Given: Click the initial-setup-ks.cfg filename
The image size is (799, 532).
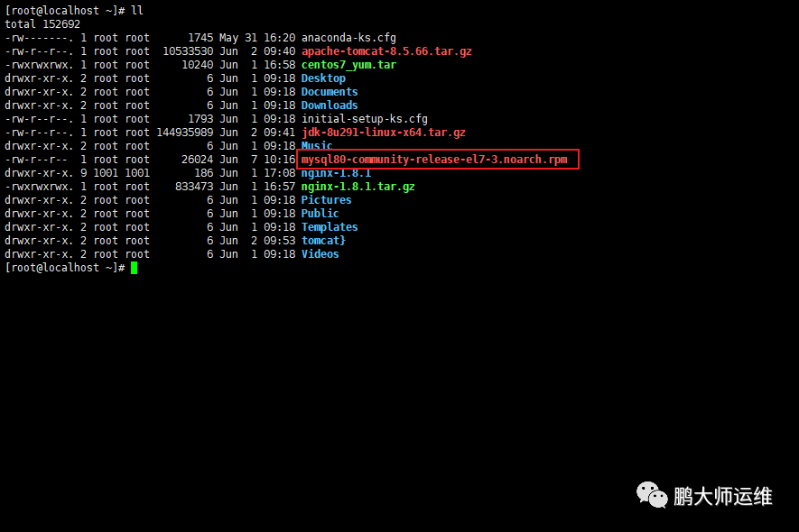Looking at the screenshot, I should 365,119.
